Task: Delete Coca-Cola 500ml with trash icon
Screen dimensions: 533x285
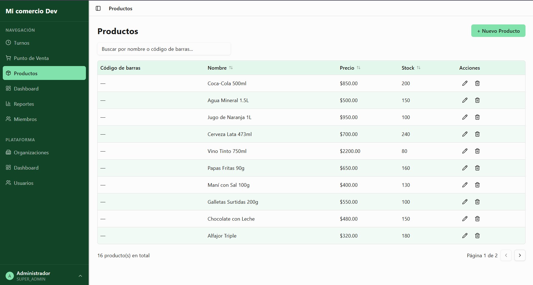Action: pyautogui.click(x=477, y=83)
